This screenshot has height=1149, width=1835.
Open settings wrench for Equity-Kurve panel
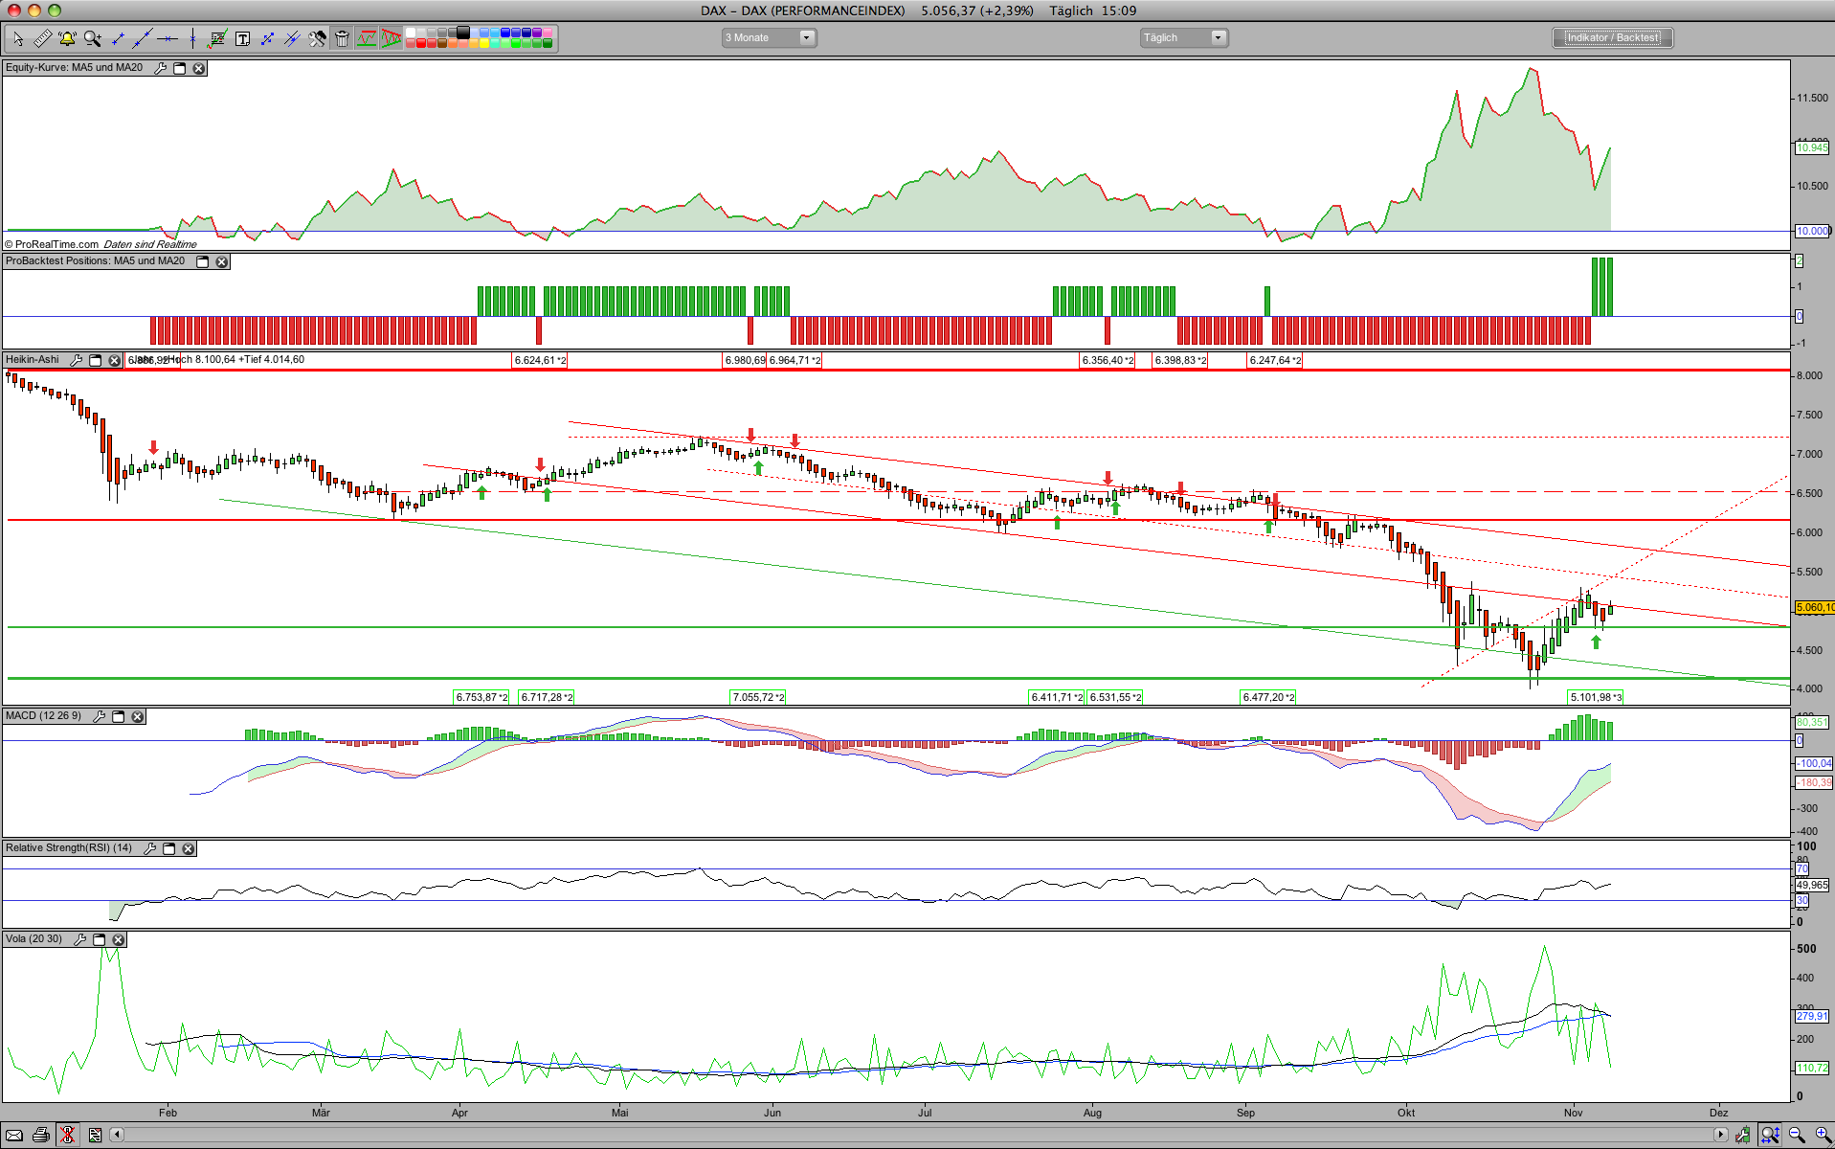(160, 68)
